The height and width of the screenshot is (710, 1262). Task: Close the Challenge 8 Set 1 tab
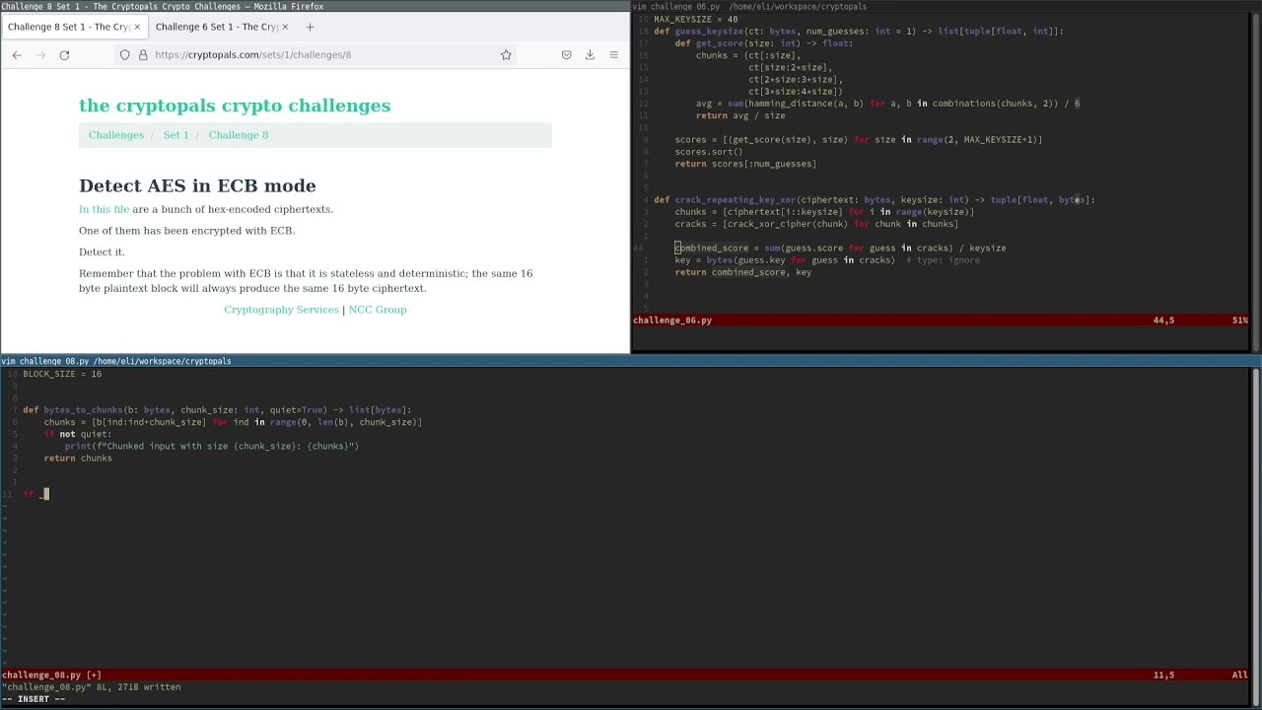point(137,27)
